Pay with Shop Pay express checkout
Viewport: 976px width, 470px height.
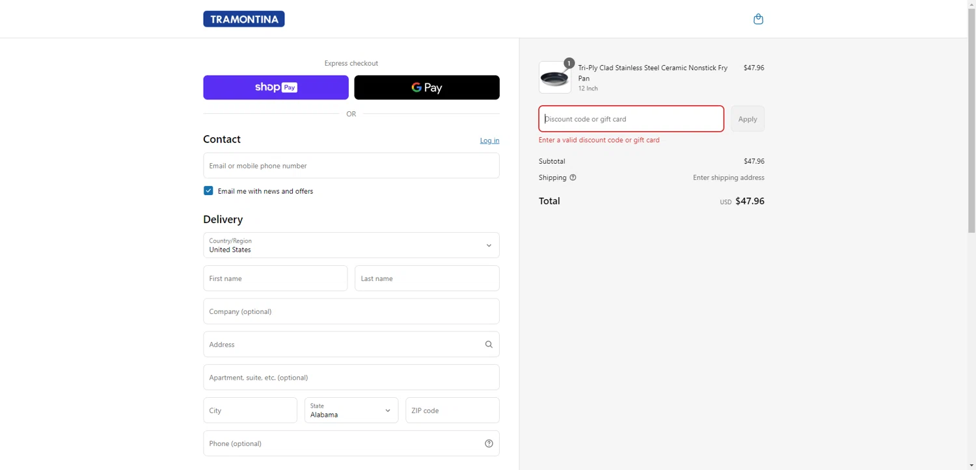click(x=276, y=87)
